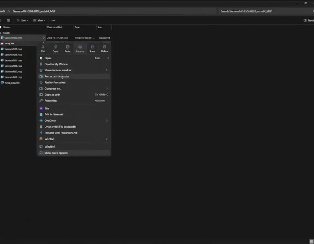The width and height of the screenshot is (314, 244).
Task: Click the first file's size value cell
Action: [x=104, y=38]
